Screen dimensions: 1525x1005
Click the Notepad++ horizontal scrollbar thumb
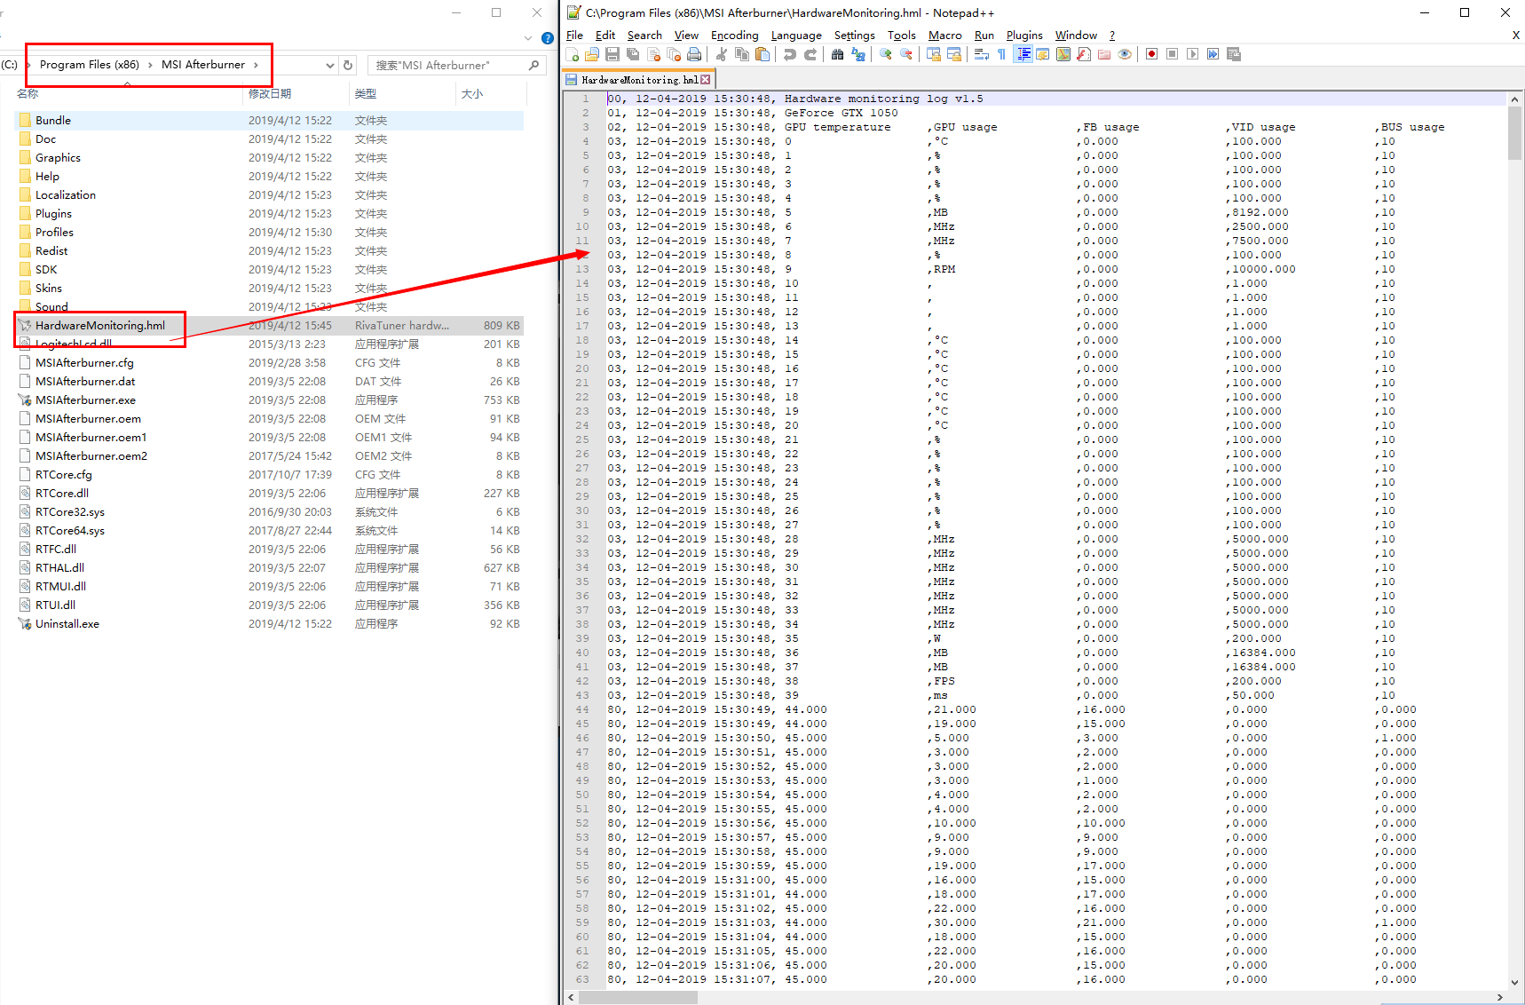638,998
